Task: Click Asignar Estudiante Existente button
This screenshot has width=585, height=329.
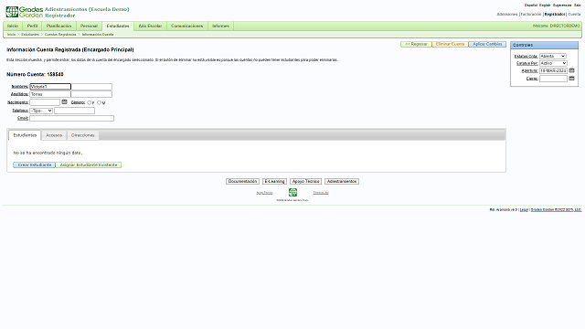Action: pyautogui.click(x=89, y=164)
